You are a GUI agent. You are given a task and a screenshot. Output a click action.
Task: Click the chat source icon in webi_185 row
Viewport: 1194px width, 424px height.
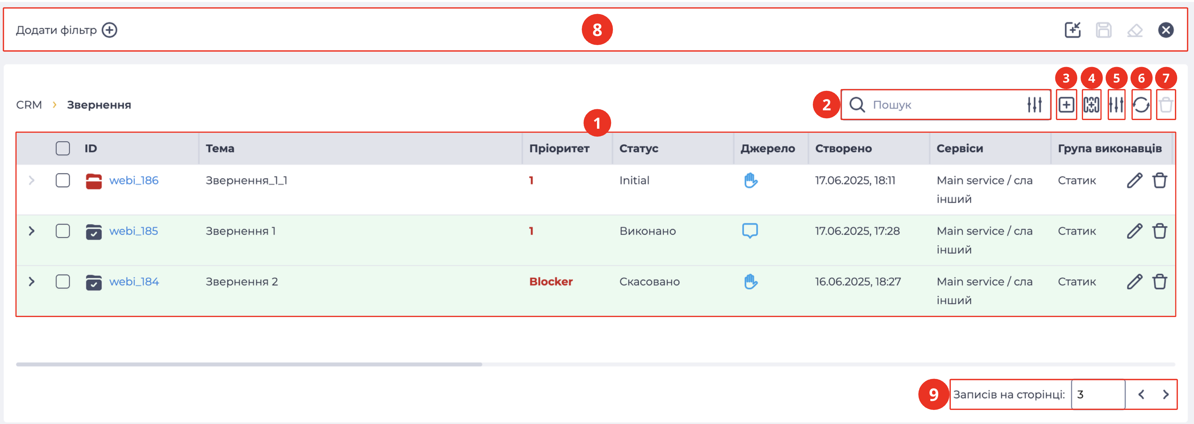[749, 231]
